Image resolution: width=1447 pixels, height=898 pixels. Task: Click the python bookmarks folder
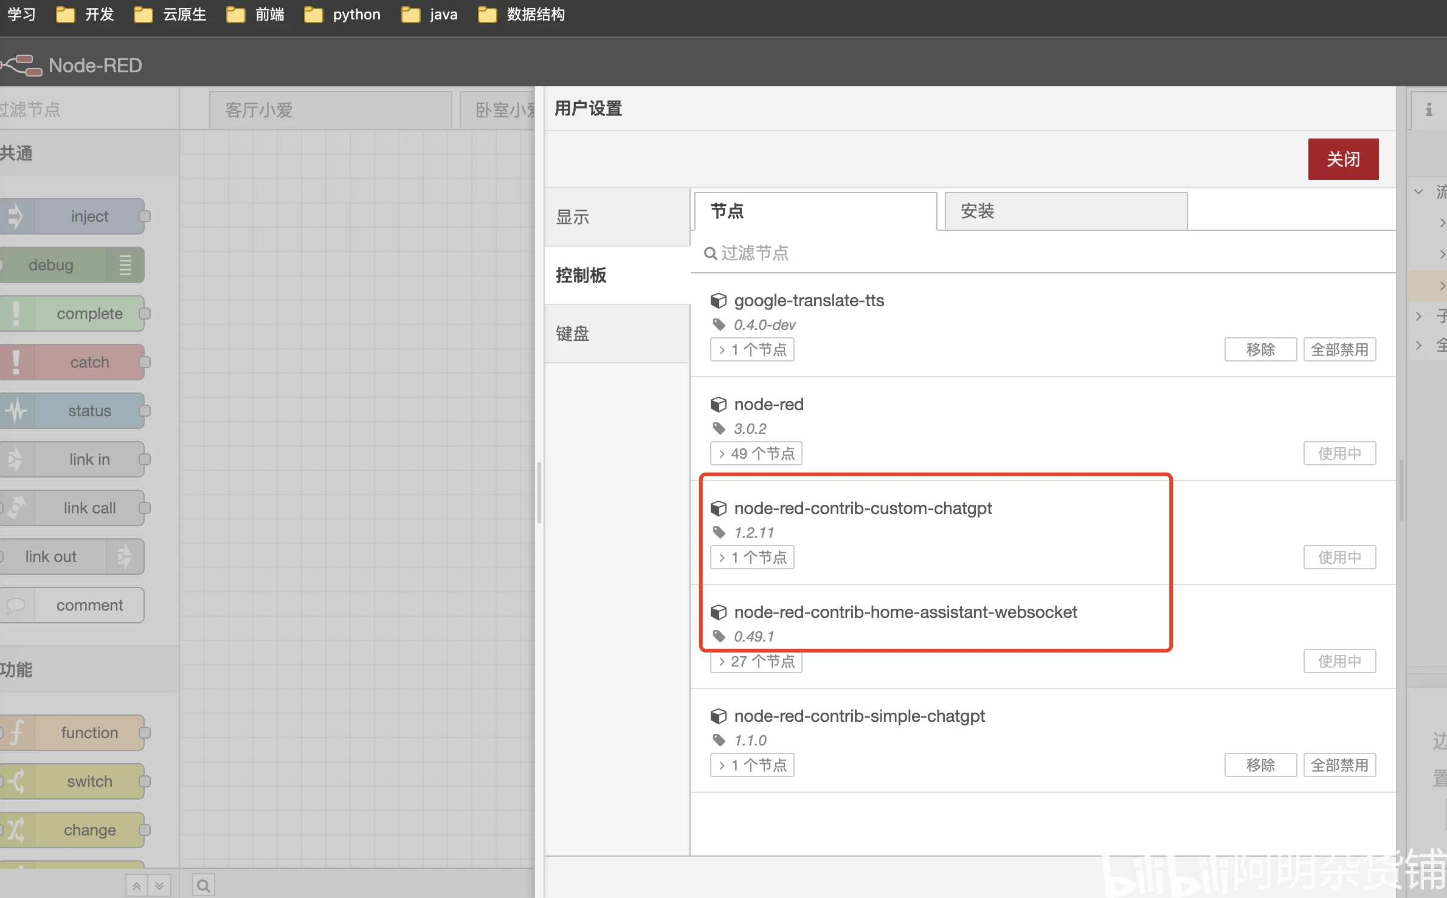point(342,15)
